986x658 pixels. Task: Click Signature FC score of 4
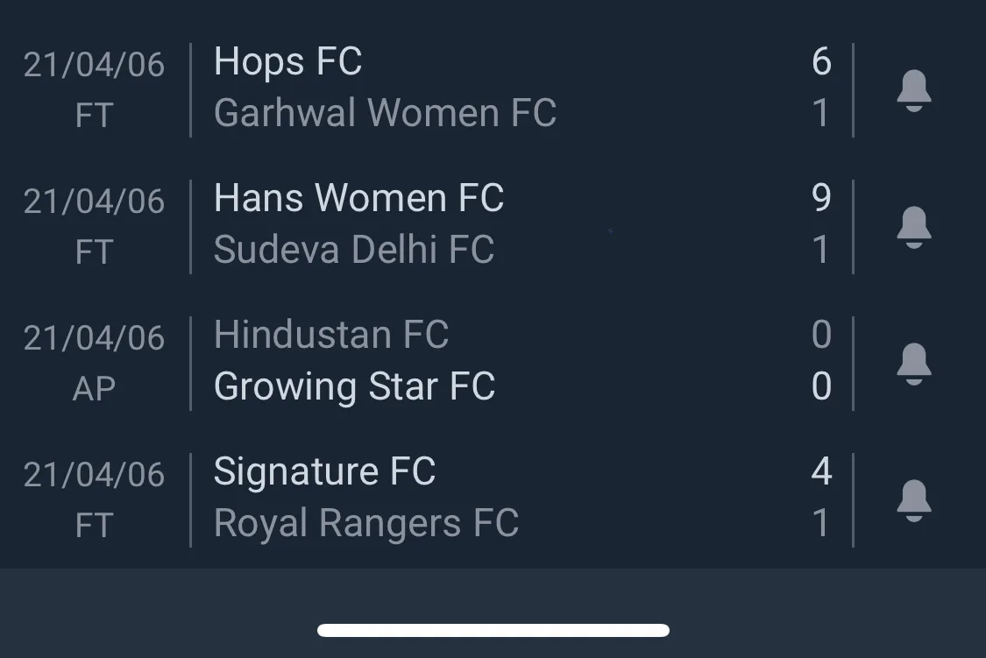point(821,471)
